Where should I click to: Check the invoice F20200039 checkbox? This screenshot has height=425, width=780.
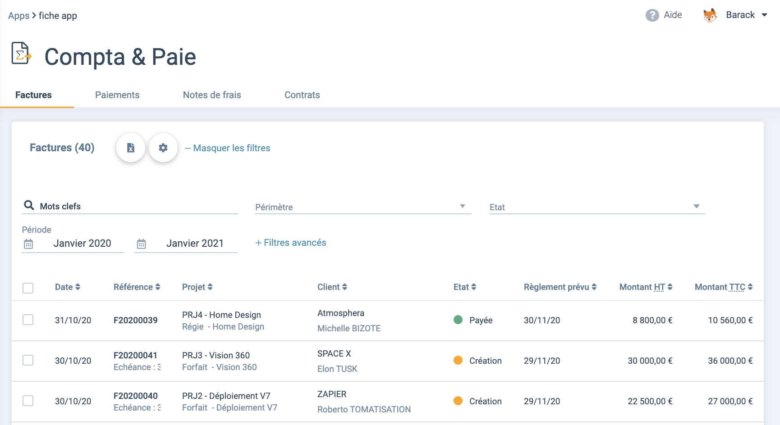click(28, 320)
